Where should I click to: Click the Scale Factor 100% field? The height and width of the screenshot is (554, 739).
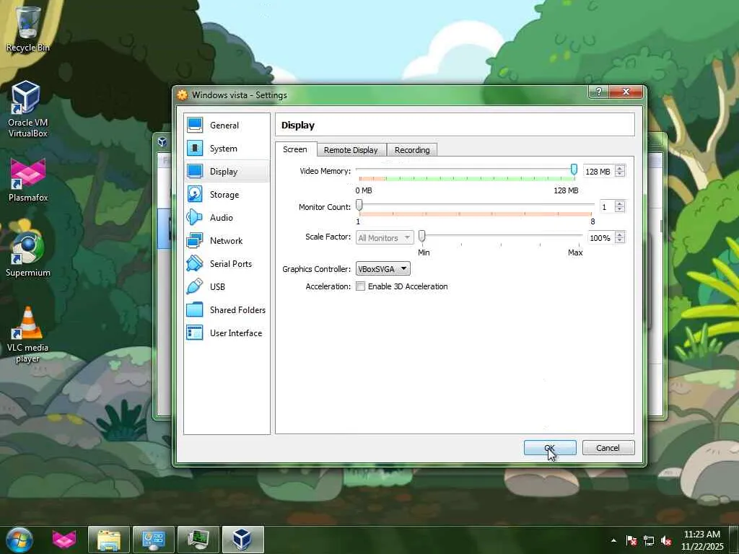[x=601, y=238]
